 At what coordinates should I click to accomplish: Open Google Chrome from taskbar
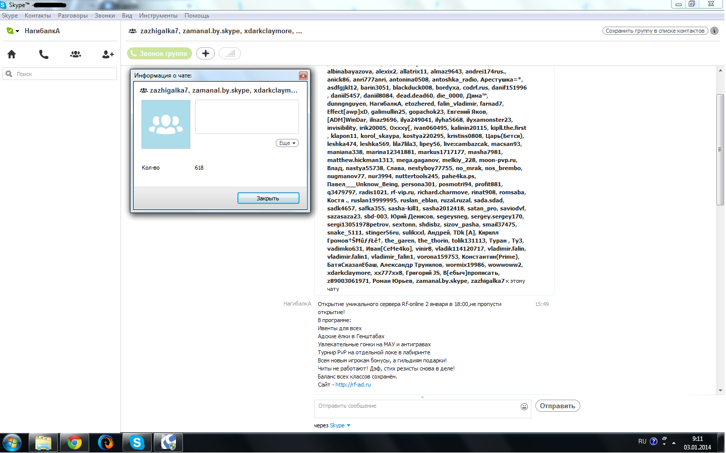tap(75, 443)
